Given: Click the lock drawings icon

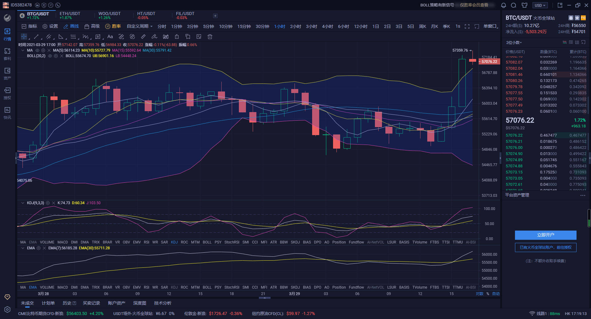Looking at the screenshot, I should [177, 37].
